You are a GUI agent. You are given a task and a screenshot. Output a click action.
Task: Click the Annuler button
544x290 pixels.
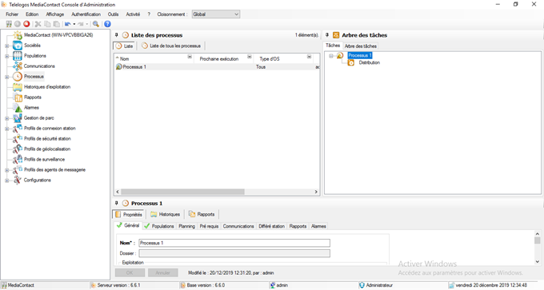(x=162, y=272)
